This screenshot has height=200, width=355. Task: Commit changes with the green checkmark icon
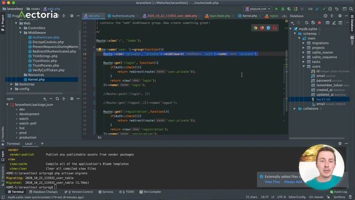(x=324, y=9)
